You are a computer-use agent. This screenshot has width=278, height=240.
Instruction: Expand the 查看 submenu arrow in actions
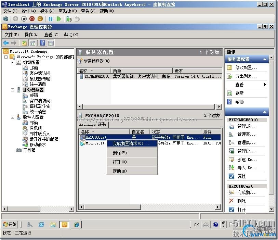coord(265,84)
